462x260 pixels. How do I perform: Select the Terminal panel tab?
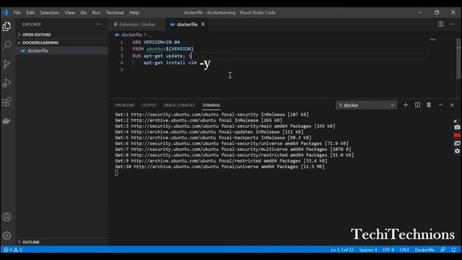point(212,105)
